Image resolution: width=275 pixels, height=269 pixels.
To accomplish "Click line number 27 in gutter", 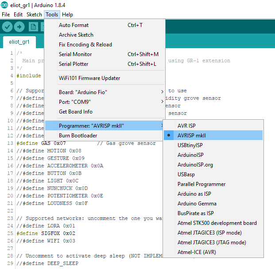I will click(10, 248).
